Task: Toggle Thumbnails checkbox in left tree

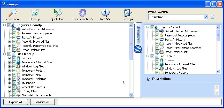Action: click(x=14, y=83)
